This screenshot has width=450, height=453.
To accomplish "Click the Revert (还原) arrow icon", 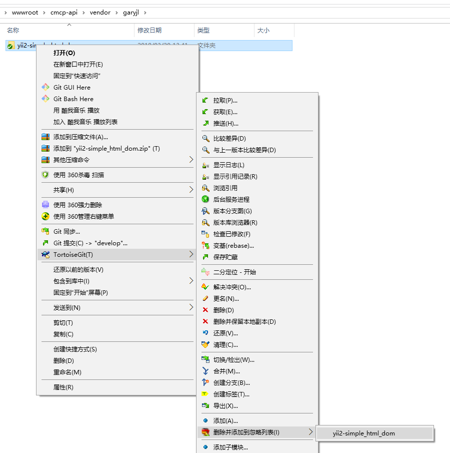I will [205, 333].
